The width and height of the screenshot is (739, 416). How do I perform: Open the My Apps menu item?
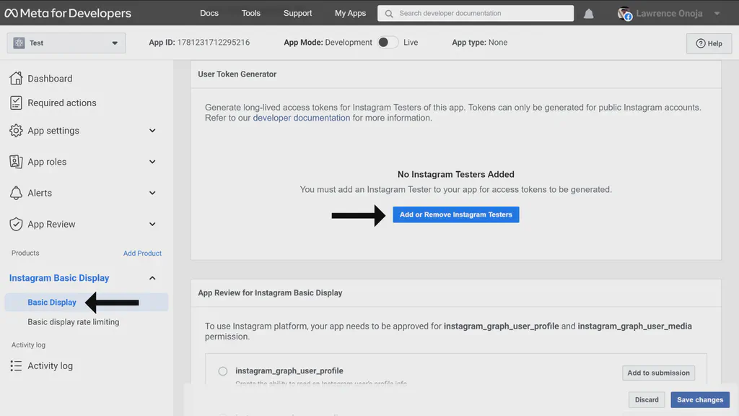tap(350, 13)
